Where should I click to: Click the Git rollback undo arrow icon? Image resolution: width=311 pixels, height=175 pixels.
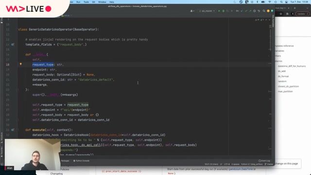pyautogui.click(x=259, y=11)
